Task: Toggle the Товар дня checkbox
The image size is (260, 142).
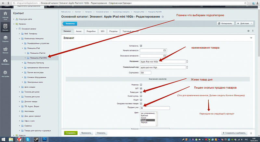Action: pyautogui.click(x=141, y=92)
